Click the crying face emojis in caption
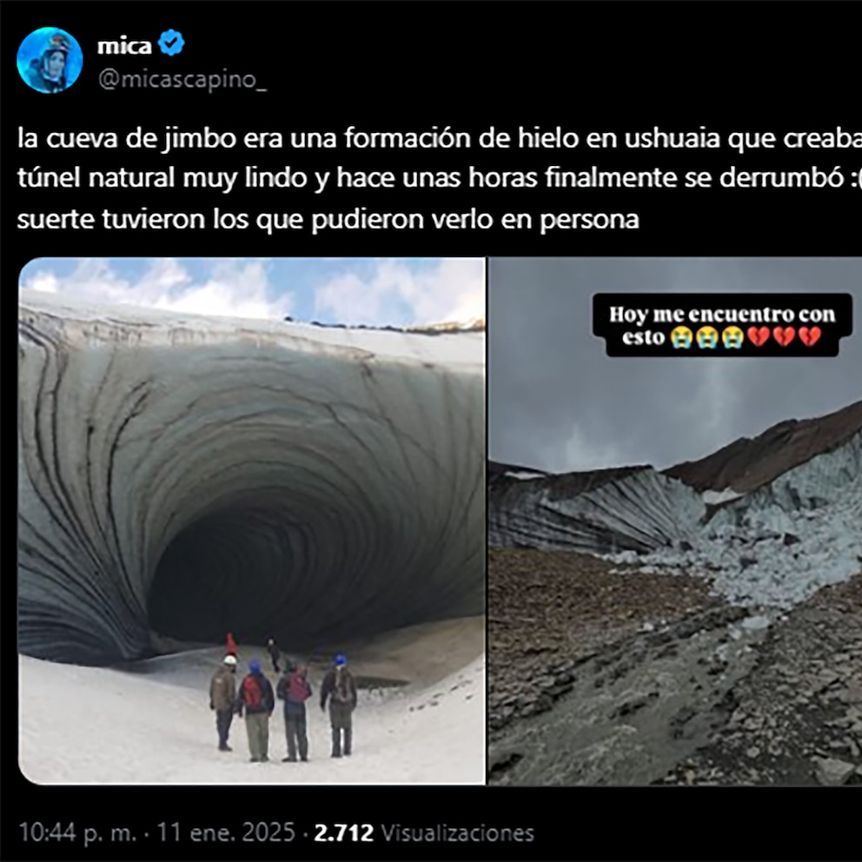This screenshot has height=862, width=862. pos(706,337)
